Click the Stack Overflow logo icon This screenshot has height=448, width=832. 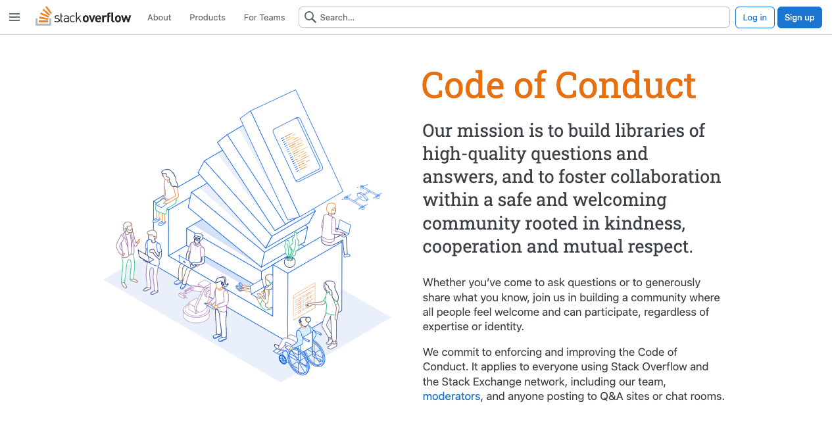pyautogui.click(x=45, y=15)
